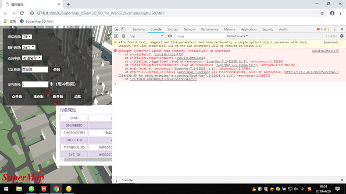Open the Apps bookmark shortcut
The width and height of the screenshot is (346, 194).
point(10,21)
